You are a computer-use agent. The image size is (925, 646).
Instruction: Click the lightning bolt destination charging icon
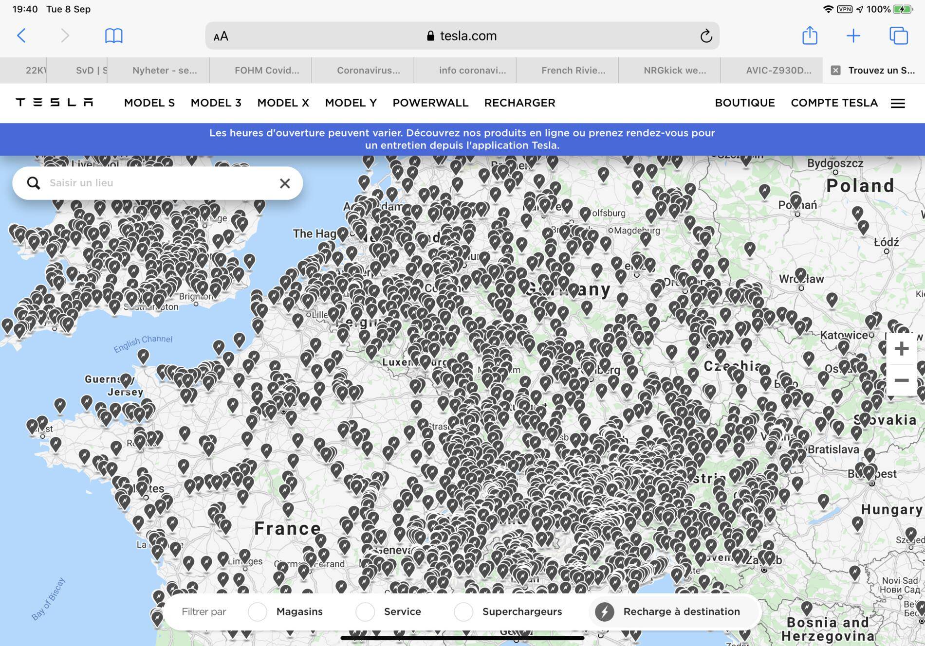tap(605, 611)
